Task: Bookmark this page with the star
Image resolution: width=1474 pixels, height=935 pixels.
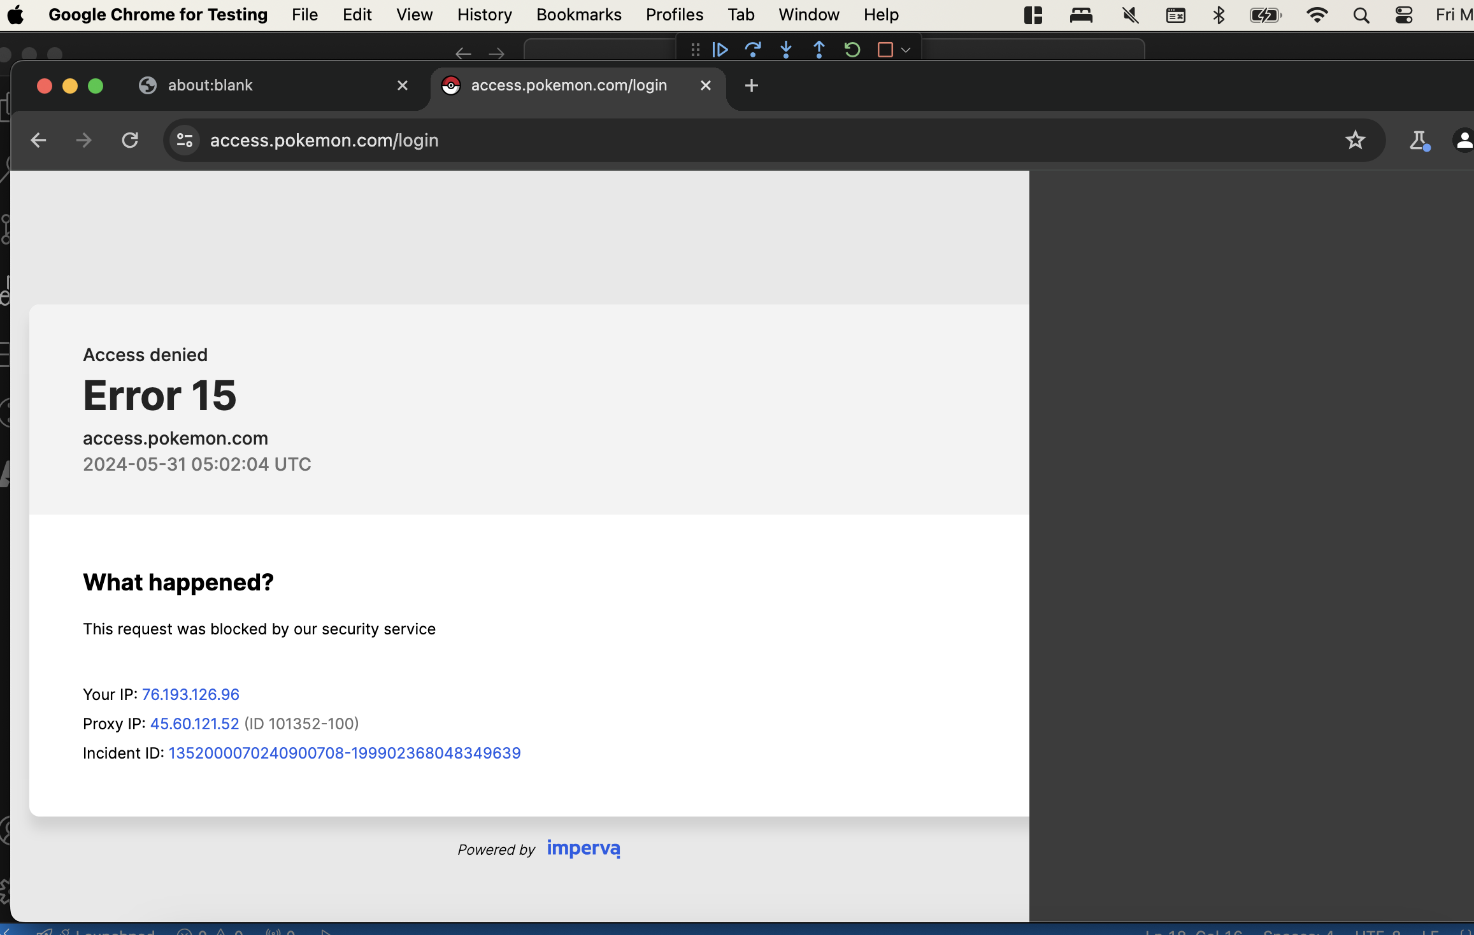Action: pyautogui.click(x=1355, y=140)
